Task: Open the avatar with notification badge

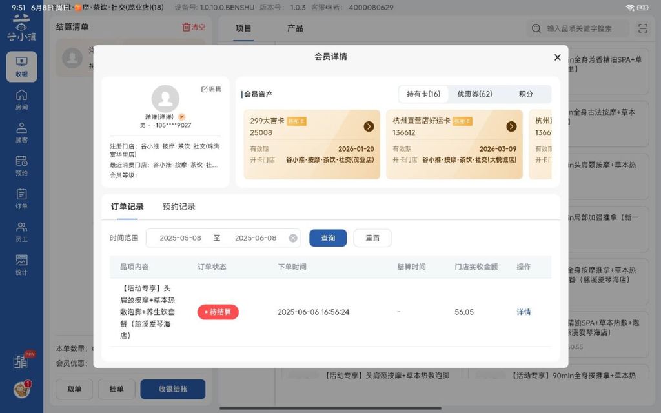Action: point(22,389)
